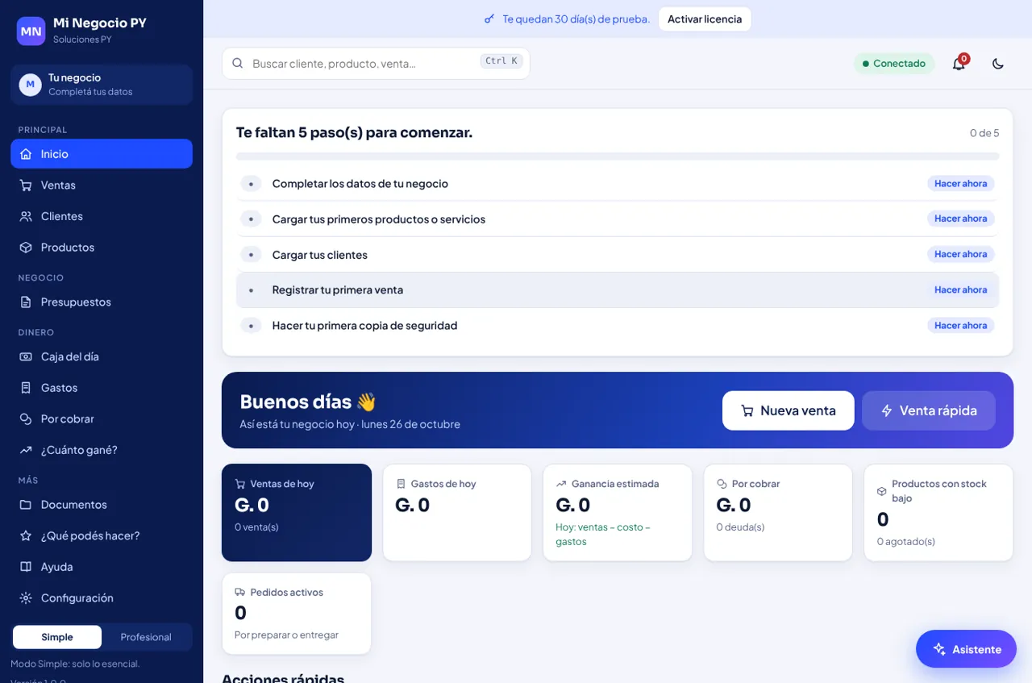Open notifications bell icon
This screenshot has height=683, width=1032.
click(959, 64)
